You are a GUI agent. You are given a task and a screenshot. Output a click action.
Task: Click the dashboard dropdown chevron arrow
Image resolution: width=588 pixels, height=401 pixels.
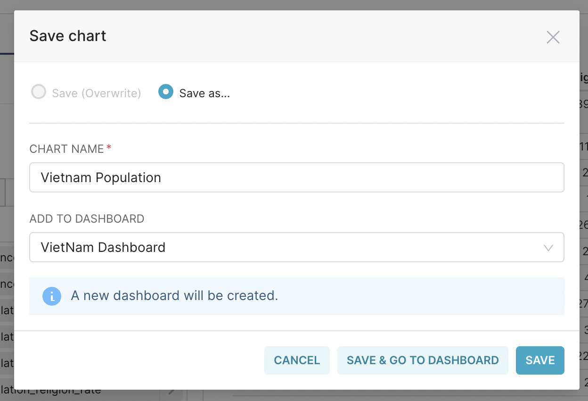coord(548,248)
